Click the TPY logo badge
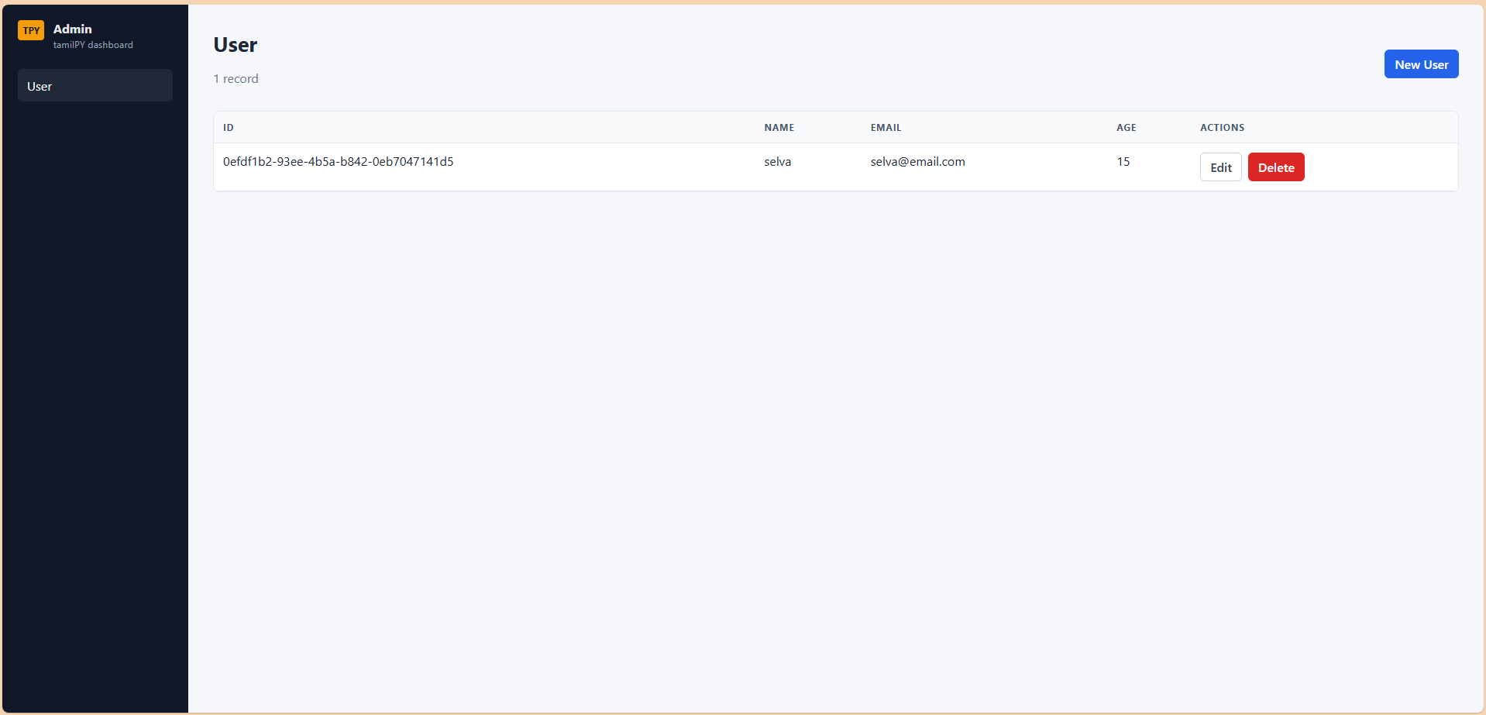Image resolution: width=1486 pixels, height=715 pixels. (31, 30)
